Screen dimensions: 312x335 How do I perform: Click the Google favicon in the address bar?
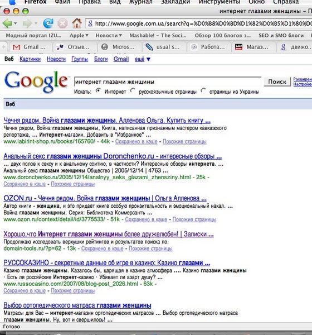(x=90, y=23)
